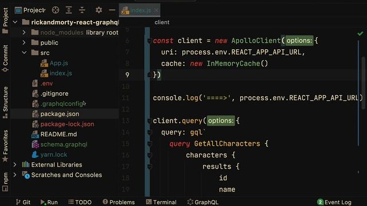This screenshot has width=367, height=206.
Task: Fold the client.query block at line 13
Action: (x=149, y=121)
